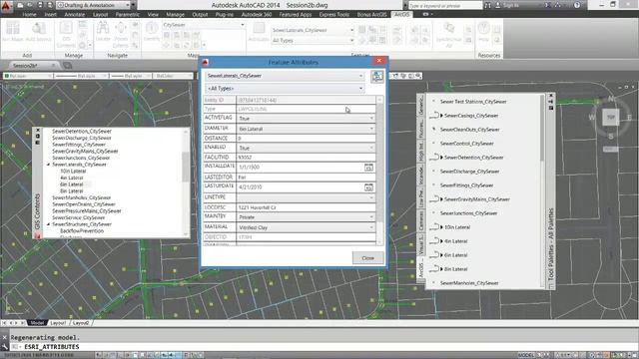Viewport: 639px width, 359px height.
Task: Click the Feature Attributes dialog vertical scrollbar
Action: [379, 171]
